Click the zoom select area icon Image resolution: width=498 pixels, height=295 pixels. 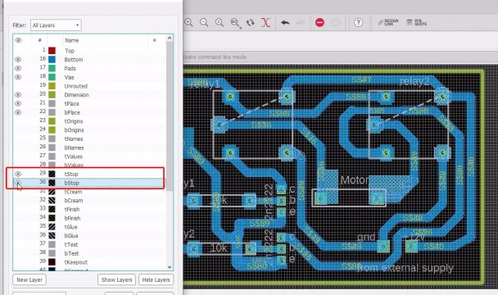[x=235, y=23]
